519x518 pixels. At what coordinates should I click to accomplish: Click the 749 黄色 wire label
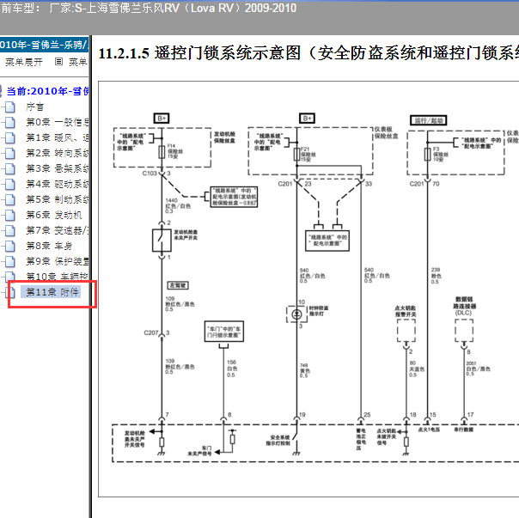click(x=304, y=371)
